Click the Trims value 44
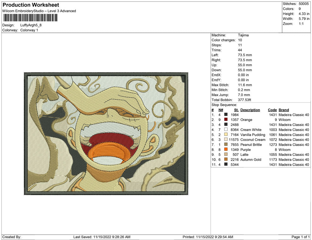 (x=240, y=50)
